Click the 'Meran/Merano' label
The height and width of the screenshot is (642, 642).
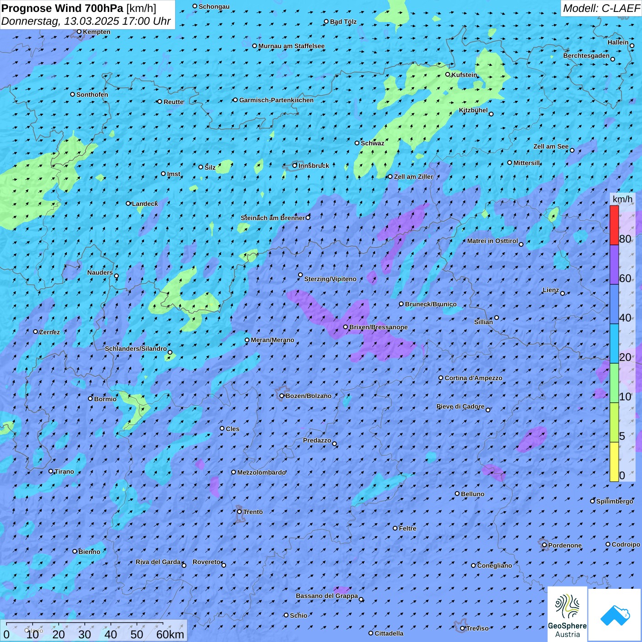pyautogui.click(x=272, y=340)
